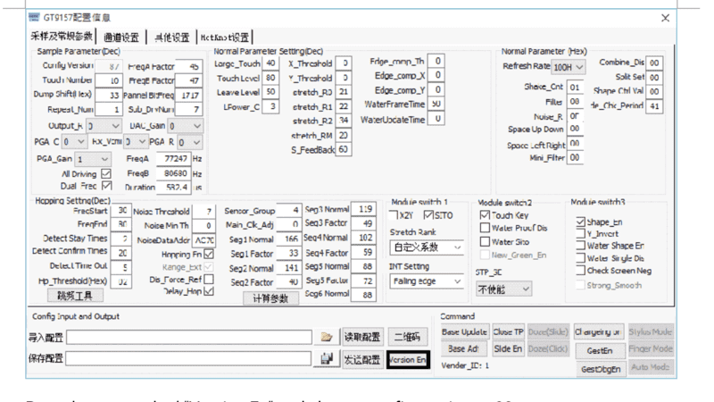Click the Touch Level value field
This screenshot has height=402, width=714.
[x=270, y=78]
